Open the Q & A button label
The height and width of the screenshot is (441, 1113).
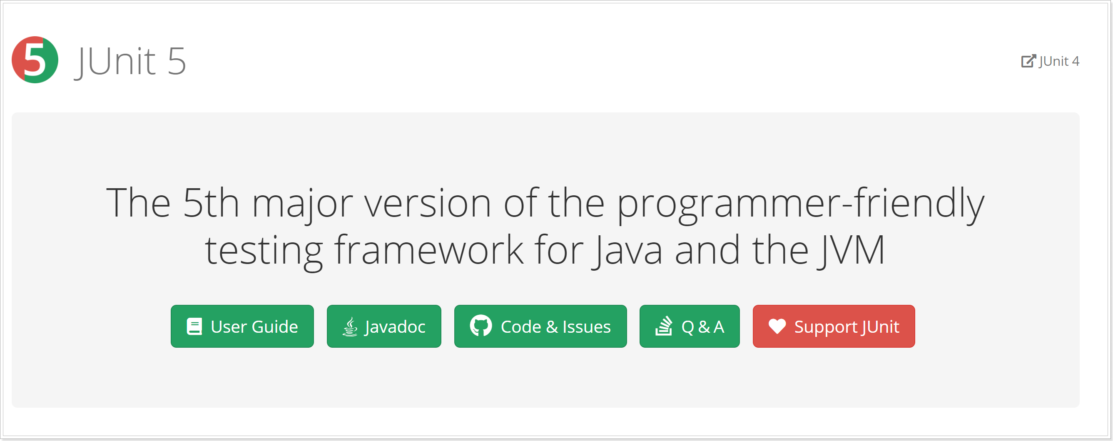click(x=702, y=327)
